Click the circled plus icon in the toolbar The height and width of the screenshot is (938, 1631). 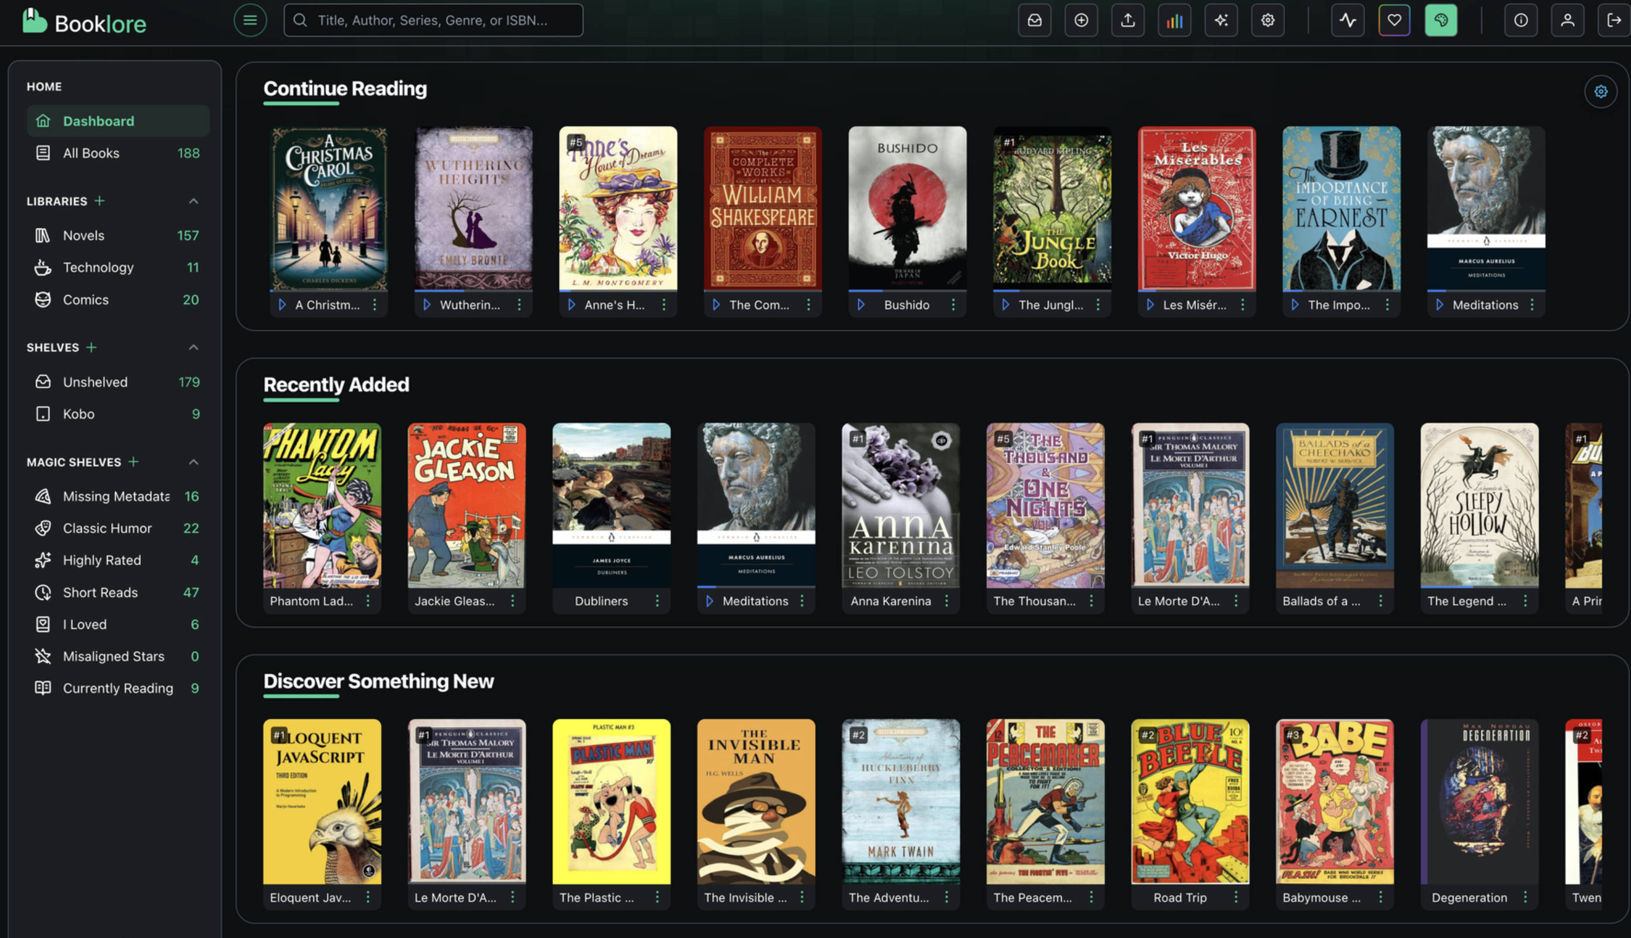tap(1081, 20)
